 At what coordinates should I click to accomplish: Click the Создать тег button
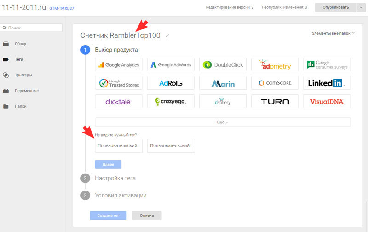tap(108, 215)
